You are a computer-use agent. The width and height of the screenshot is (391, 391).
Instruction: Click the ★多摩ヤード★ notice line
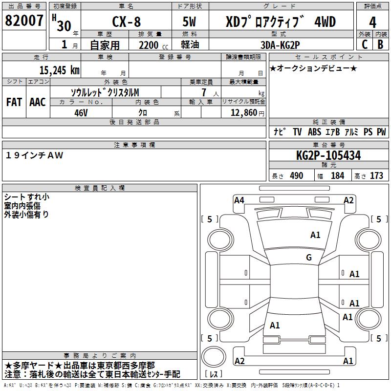click(80, 366)
